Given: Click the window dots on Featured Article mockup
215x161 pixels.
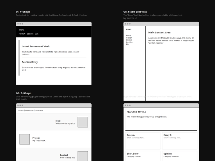Looking at the screenshot, I should click(128, 105).
